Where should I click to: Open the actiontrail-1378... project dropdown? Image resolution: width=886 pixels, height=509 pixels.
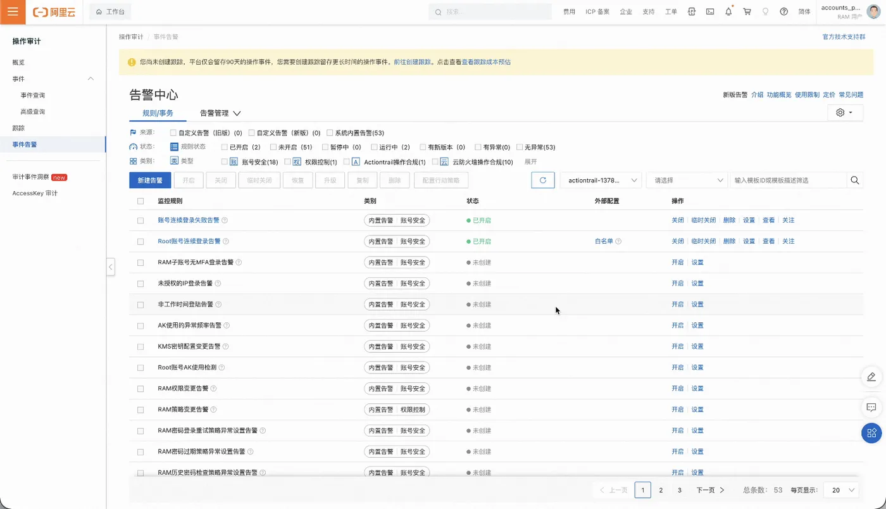click(x=601, y=180)
